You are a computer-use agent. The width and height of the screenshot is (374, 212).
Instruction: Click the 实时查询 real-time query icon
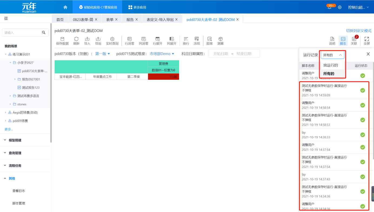(112, 39)
